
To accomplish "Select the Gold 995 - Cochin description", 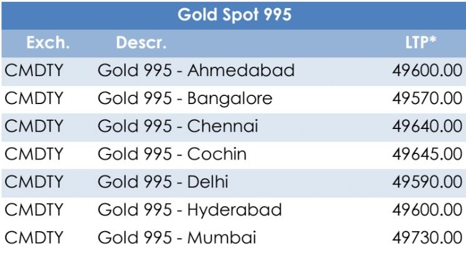I will (172, 154).
